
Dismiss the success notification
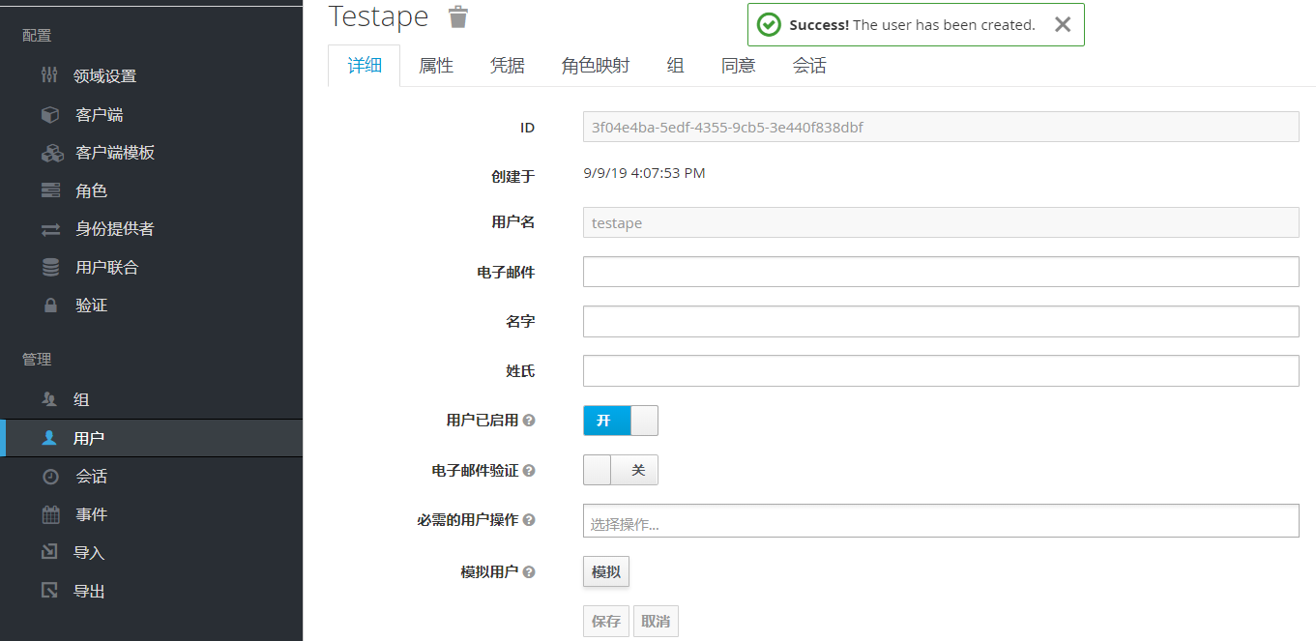[x=1062, y=25]
